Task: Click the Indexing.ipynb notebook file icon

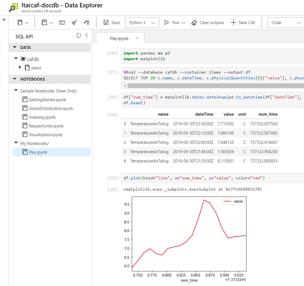Action: click(x=25, y=117)
